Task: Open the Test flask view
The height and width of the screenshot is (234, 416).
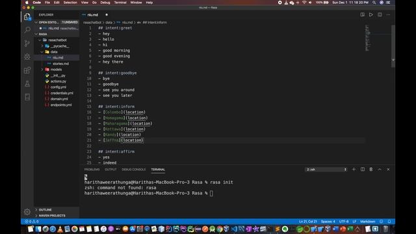Action: coord(27,84)
